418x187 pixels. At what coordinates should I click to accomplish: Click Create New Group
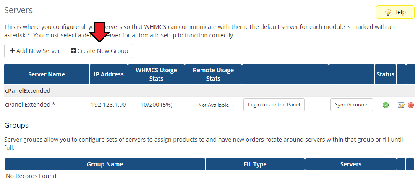(99, 51)
